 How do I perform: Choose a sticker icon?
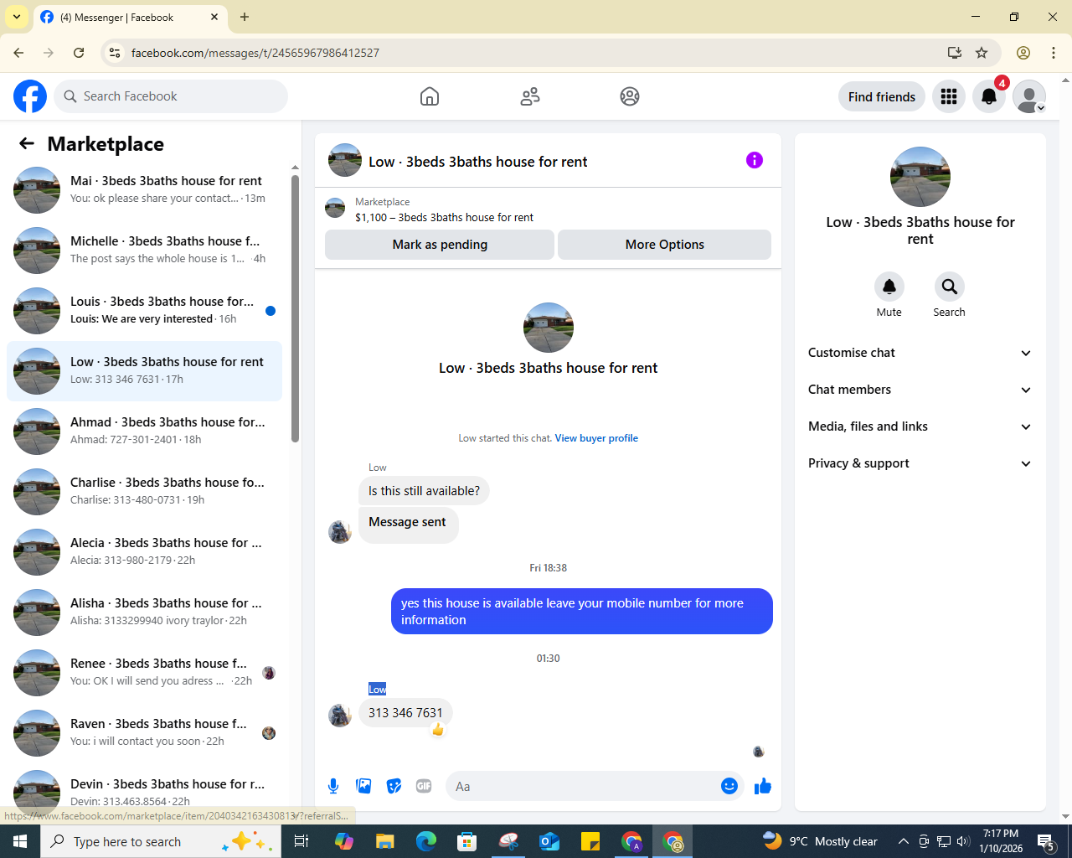[394, 786]
